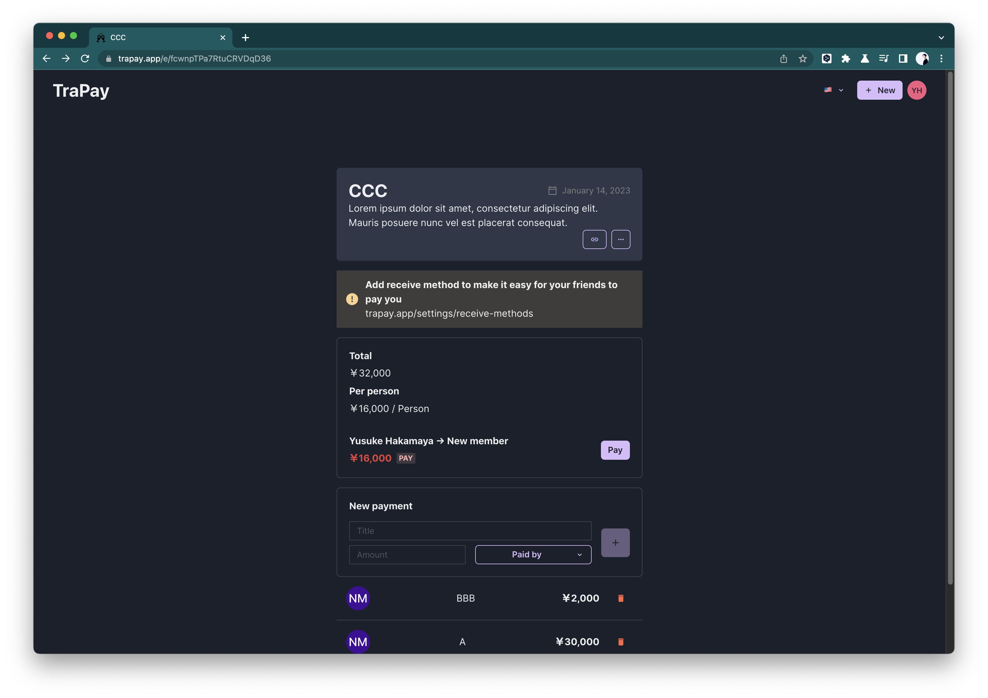988x698 pixels.
Task: Click the ¥30,000 amount
Action: [x=577, y=642]
